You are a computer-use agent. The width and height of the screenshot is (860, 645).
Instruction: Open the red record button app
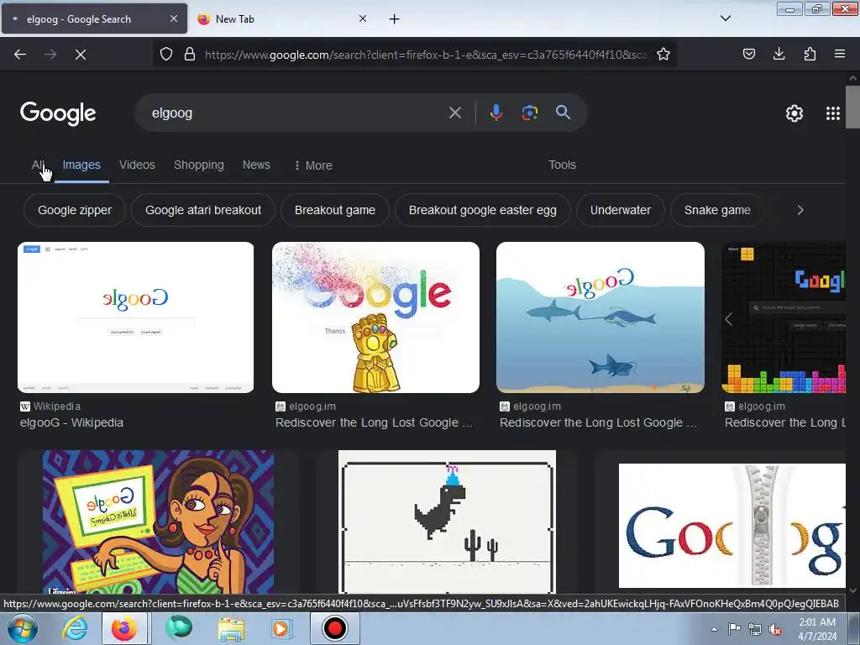pos(335,628)
